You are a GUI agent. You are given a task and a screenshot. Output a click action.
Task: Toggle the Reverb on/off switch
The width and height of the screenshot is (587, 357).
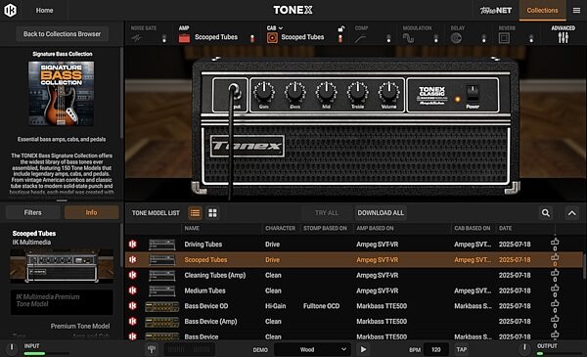[531, 38]
